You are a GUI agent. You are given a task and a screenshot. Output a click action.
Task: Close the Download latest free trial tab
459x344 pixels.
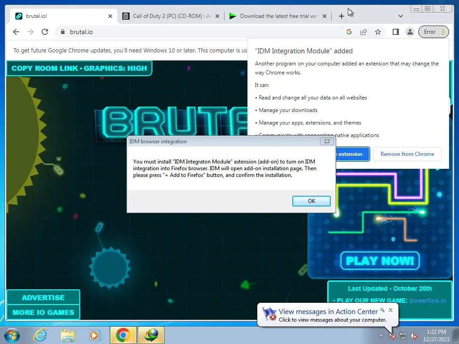click(325, 16)
